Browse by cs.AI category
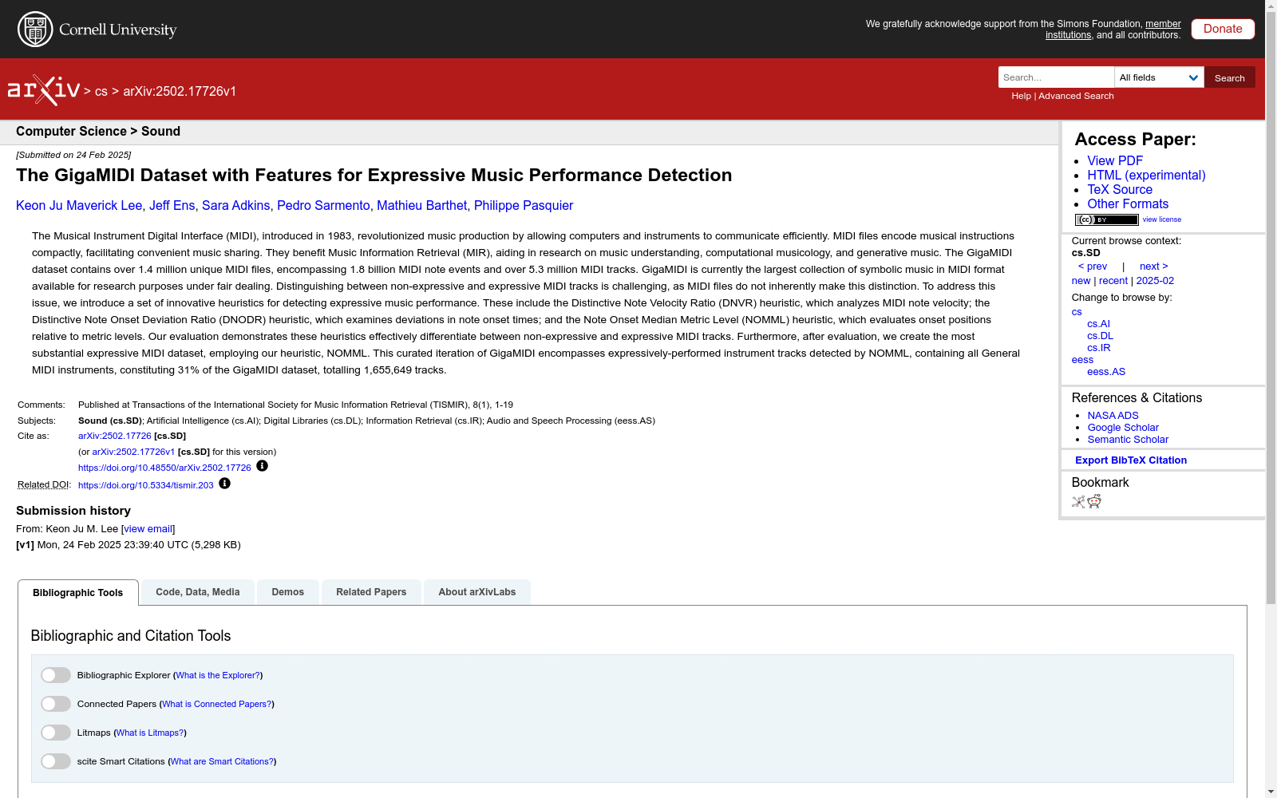The width and height of the screenshot is (1277, 798). click(1098, 324)
